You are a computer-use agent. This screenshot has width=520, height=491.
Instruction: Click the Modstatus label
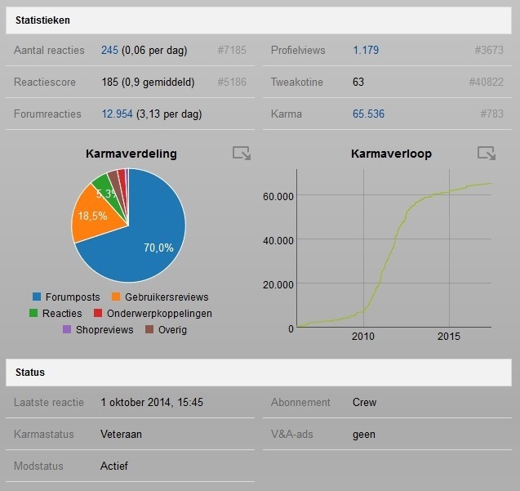38,466
